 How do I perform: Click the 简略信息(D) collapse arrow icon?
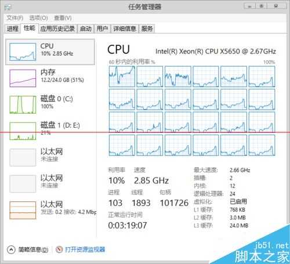[x=11, y=249]
